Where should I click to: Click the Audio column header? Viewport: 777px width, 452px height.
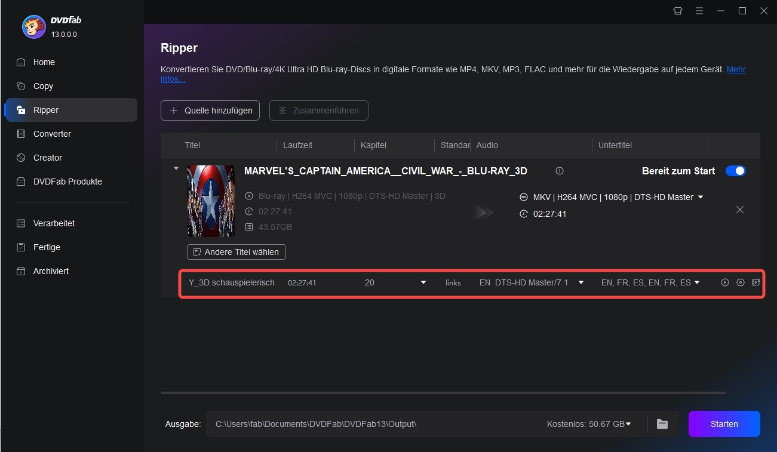click(487, 145)
